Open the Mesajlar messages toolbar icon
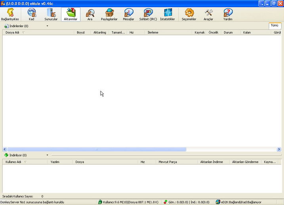The height and width of the screenshot is (205, 284). click(x=129, y=14)
